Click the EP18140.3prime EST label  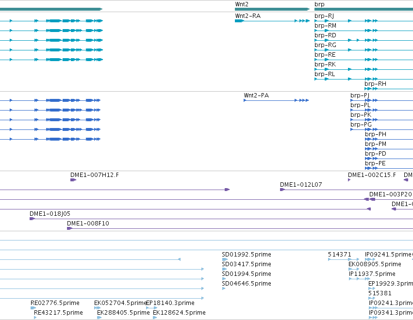tap(170, 303)
